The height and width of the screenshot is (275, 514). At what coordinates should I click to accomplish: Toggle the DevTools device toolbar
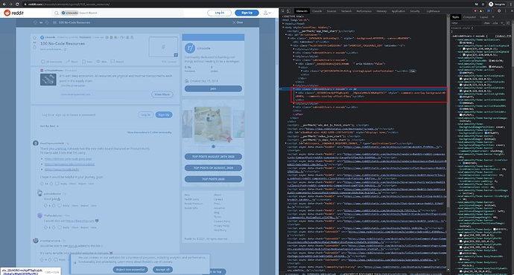coord(288,11)
